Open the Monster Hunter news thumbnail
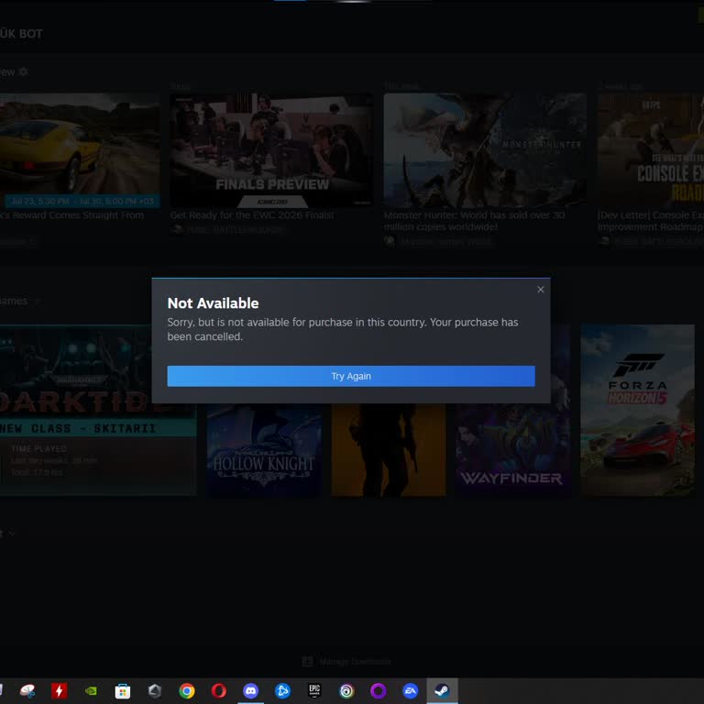The height and width of the screenshot is (704, 704). click(485, 150)
